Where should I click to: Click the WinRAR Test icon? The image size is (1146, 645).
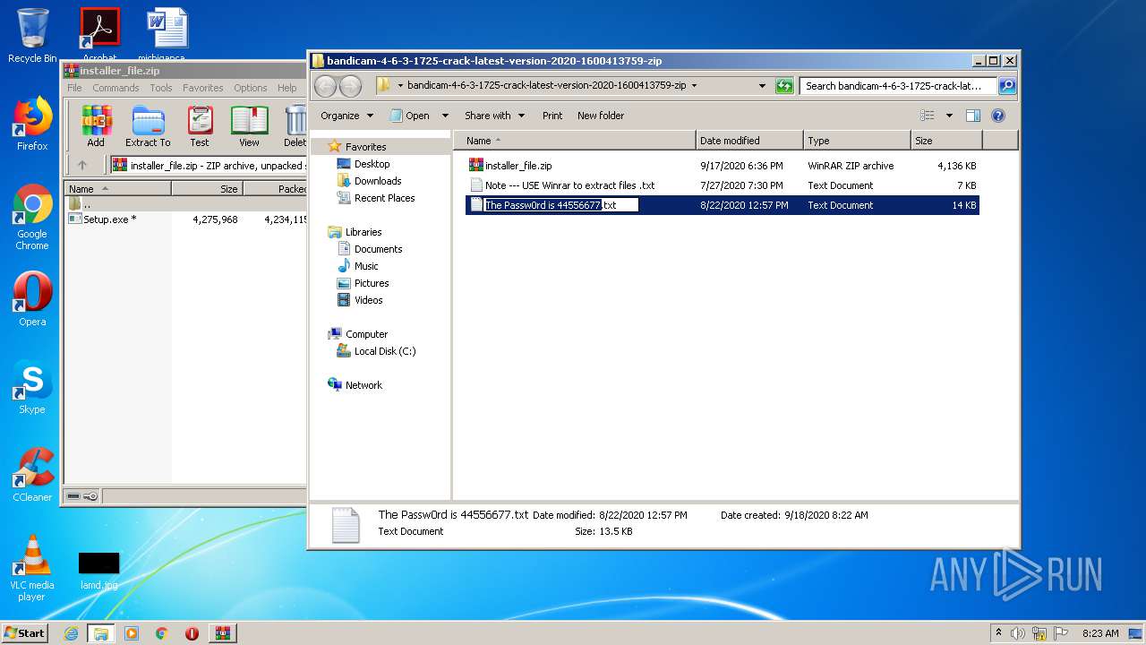tap(200, 126)
